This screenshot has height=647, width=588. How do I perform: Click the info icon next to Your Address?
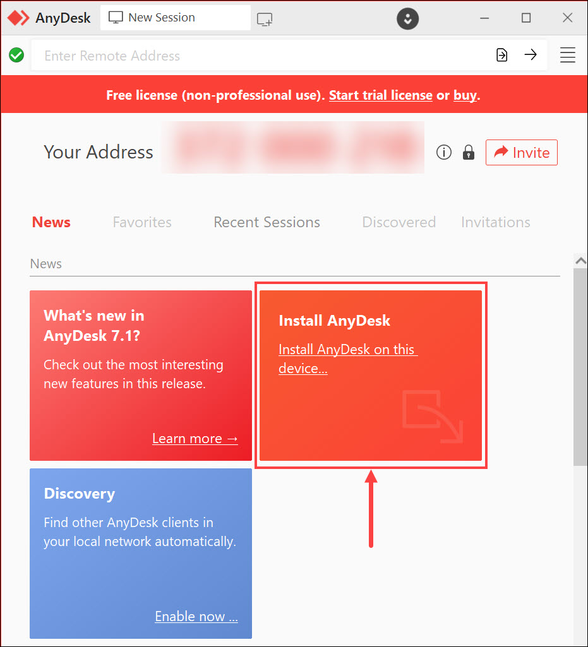pos(443,152)
